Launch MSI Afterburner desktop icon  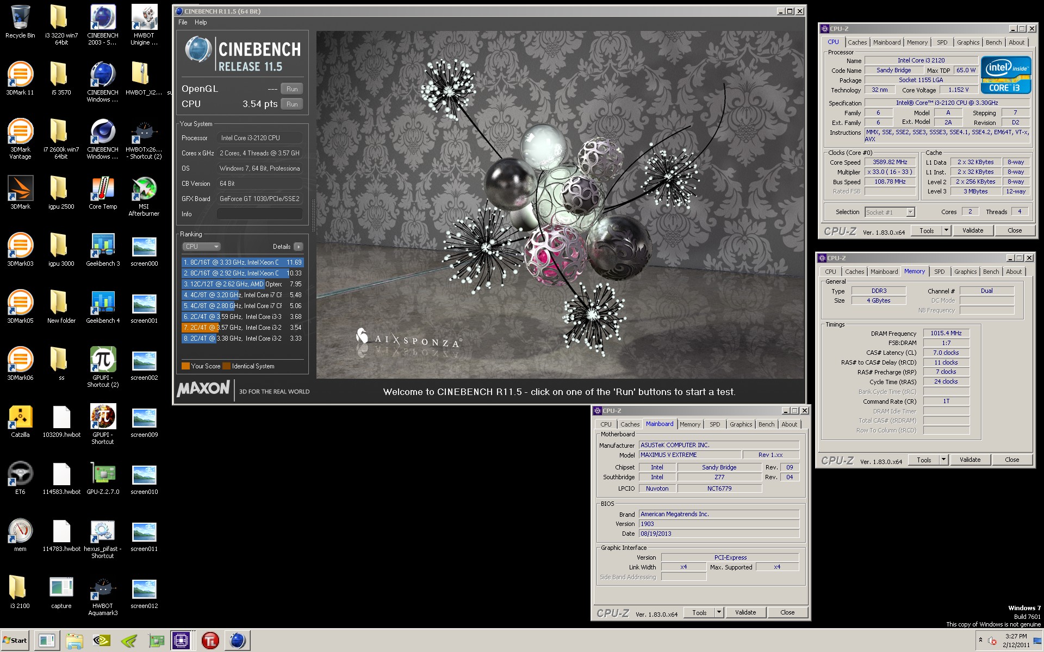click(144, 196)
